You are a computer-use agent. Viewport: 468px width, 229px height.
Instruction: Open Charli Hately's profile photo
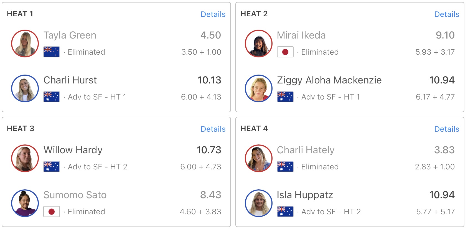tap(258, 158)
